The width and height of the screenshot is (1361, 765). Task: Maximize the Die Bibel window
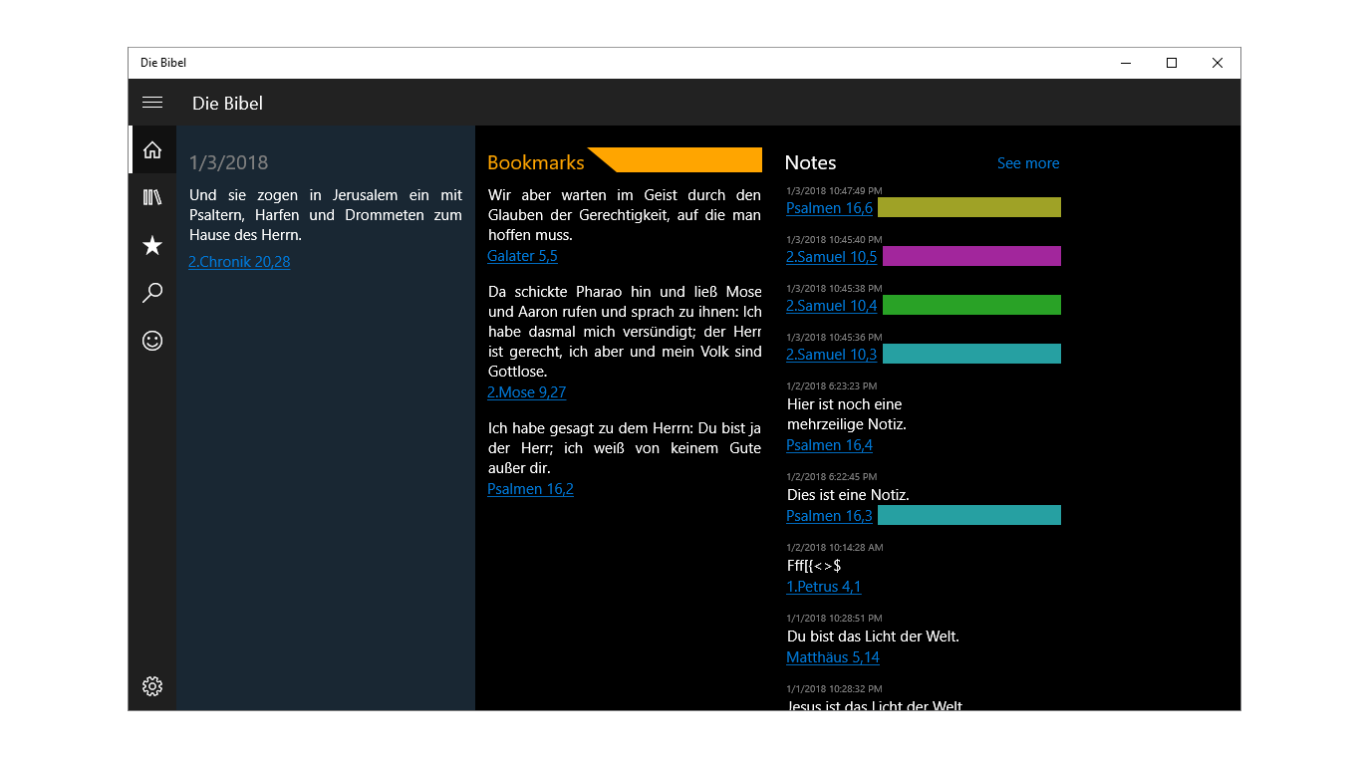(x=1172, y=63)
